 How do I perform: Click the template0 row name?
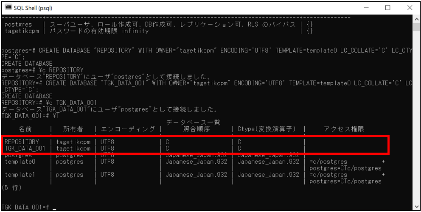[x=20, y=162]
